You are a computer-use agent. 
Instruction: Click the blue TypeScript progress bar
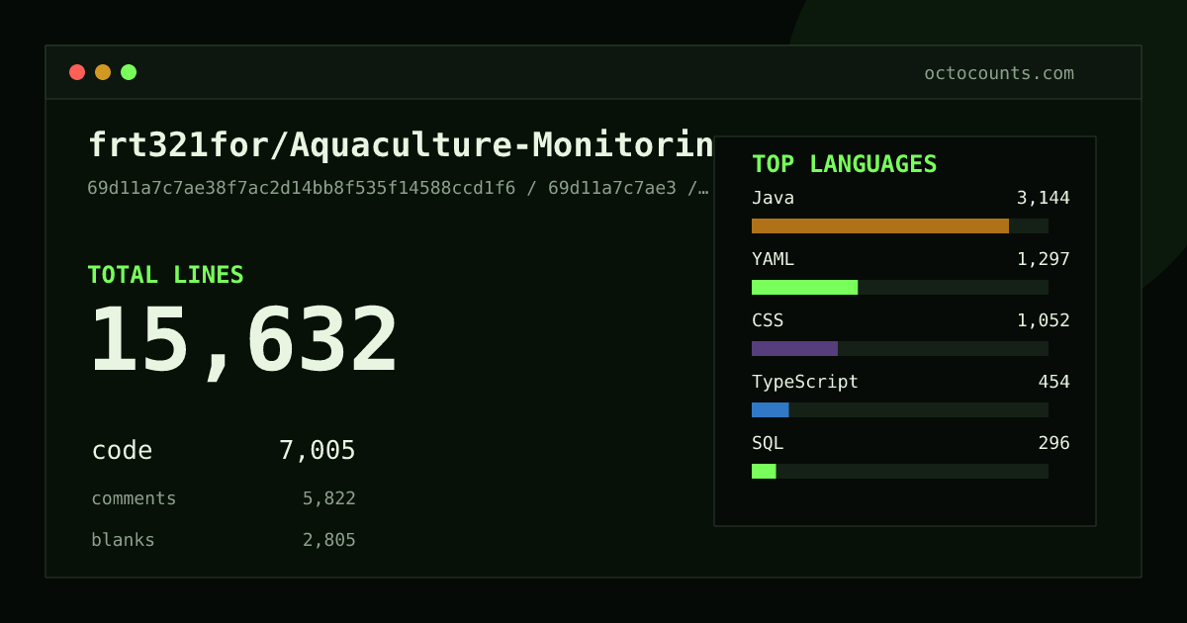[x=770, y=409]
